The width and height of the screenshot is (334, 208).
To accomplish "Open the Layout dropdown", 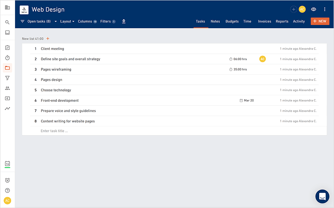I will [x=67, y=21].
